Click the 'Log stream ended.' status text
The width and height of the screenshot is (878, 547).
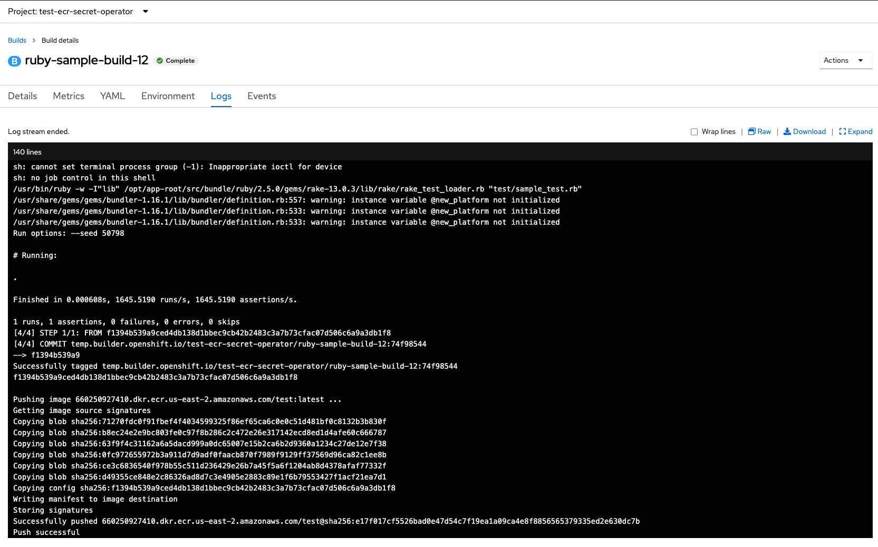[38, 132]
